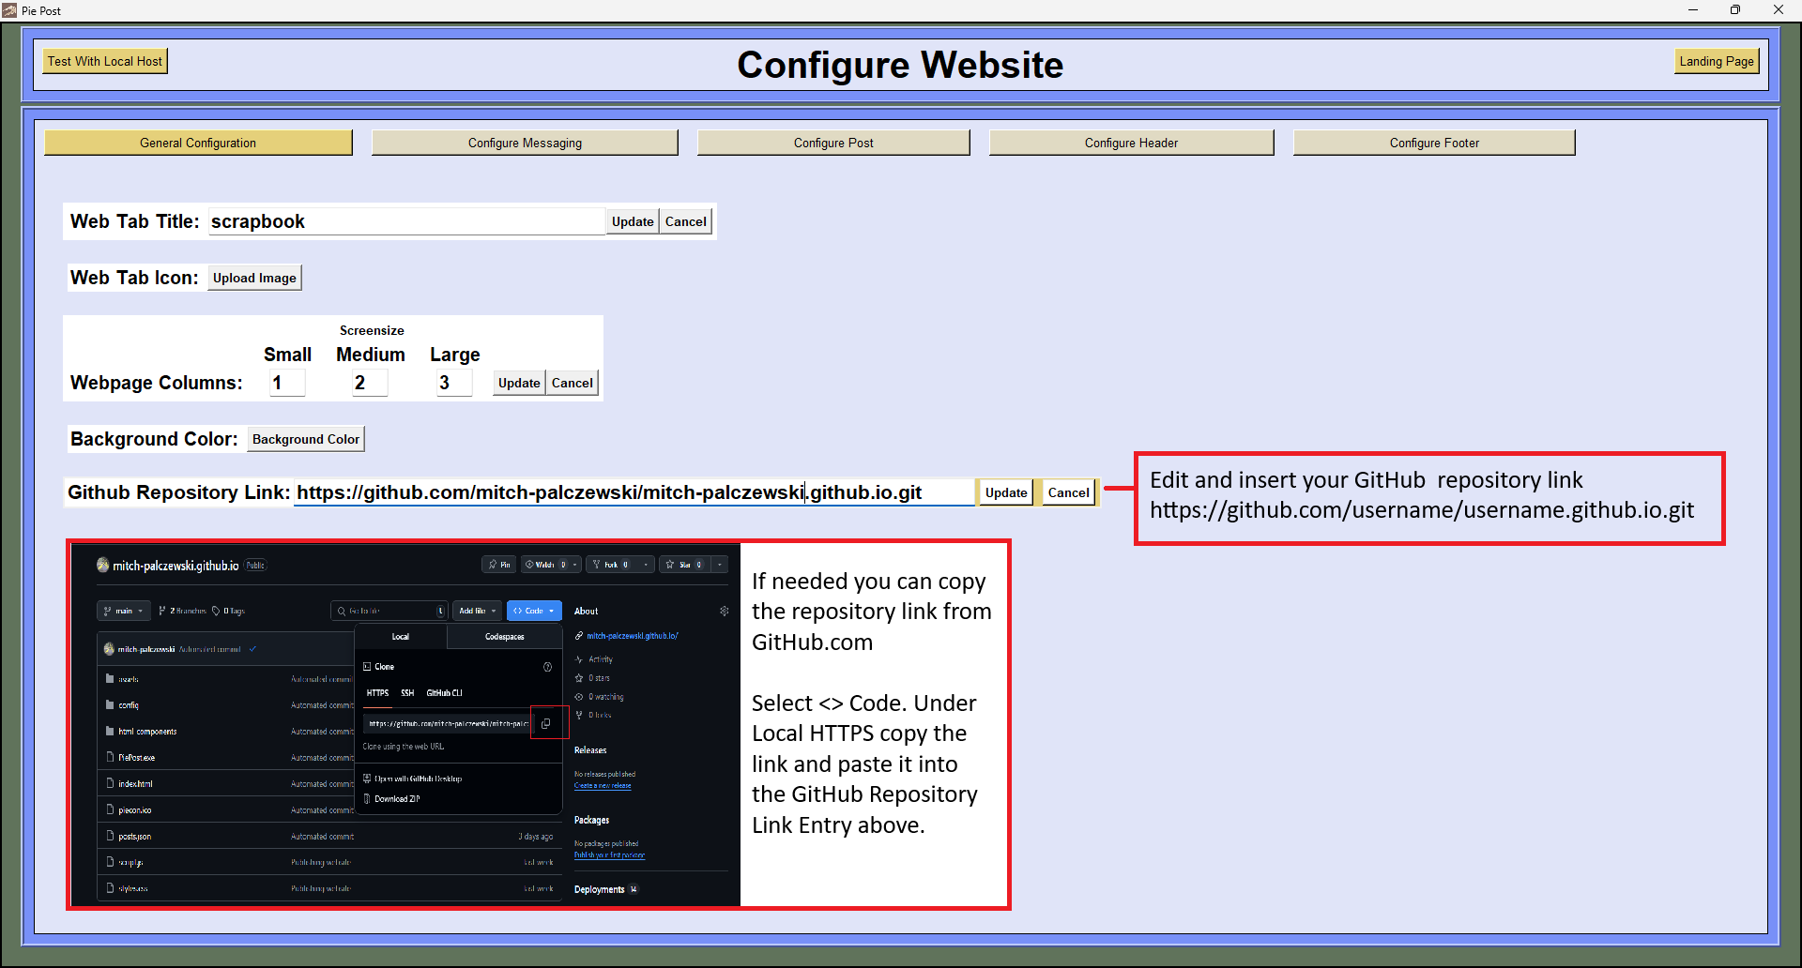Update the Web Tab Title
Viewport: 1802px width, 968px height.
633,221
